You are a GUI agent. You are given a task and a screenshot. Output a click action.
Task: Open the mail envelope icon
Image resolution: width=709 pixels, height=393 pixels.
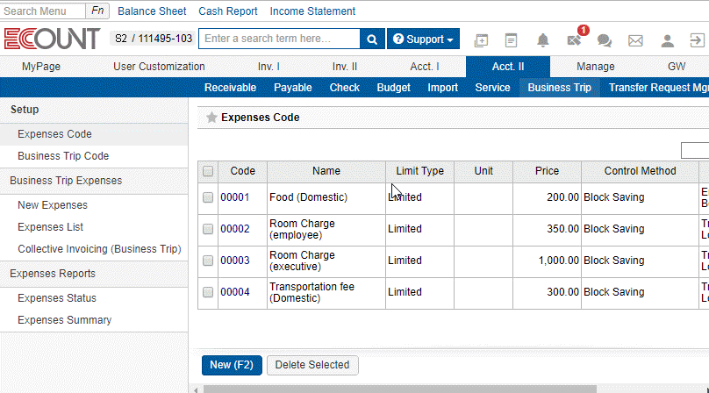[x=635, y=40]
